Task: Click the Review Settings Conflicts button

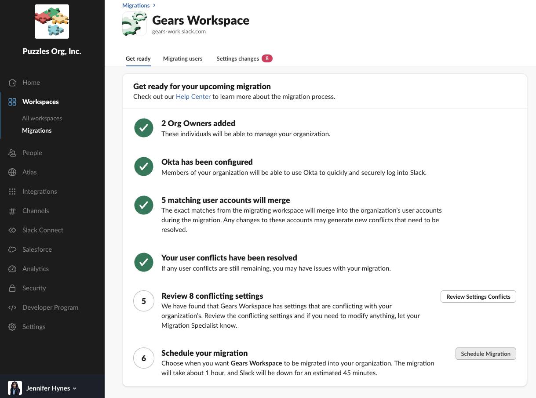Action: point(478,297)
